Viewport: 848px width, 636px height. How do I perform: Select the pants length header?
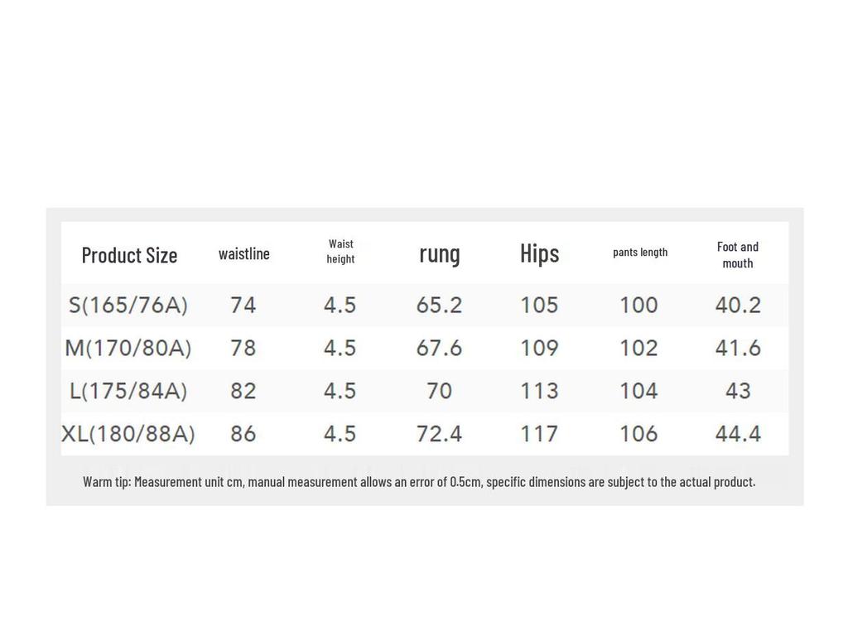click(x=640, y=252)
